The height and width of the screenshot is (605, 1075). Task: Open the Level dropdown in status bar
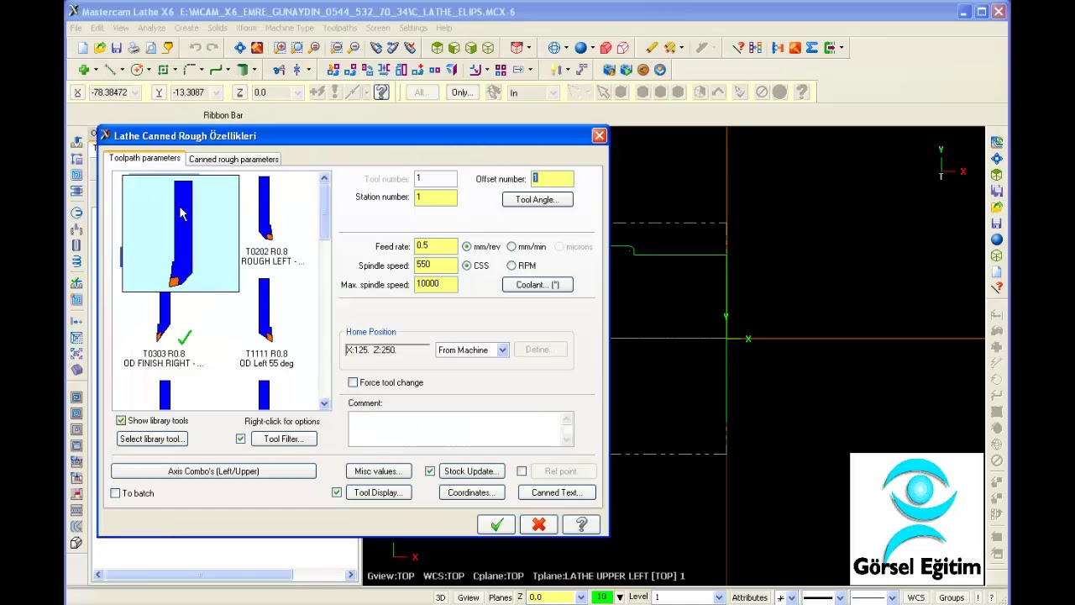[x=718, y=597]
